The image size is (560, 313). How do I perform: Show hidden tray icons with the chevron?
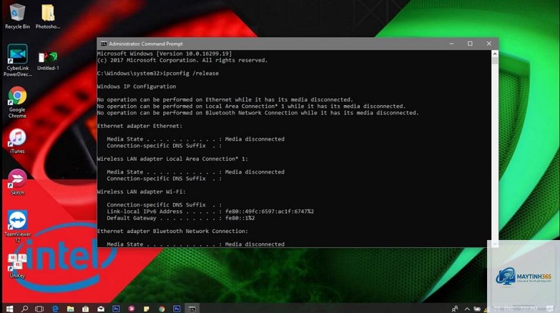click(x=467, y=309)
